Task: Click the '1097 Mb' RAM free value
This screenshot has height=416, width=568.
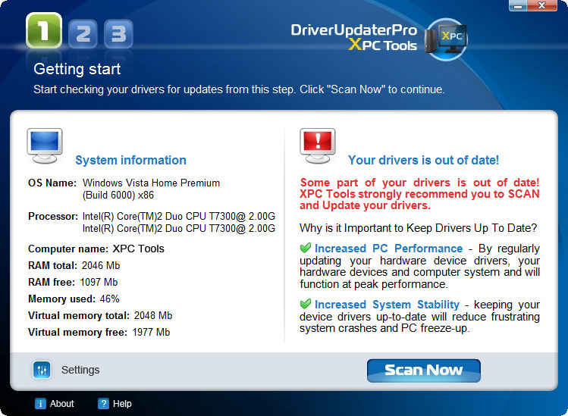Action: pos(99,282)
